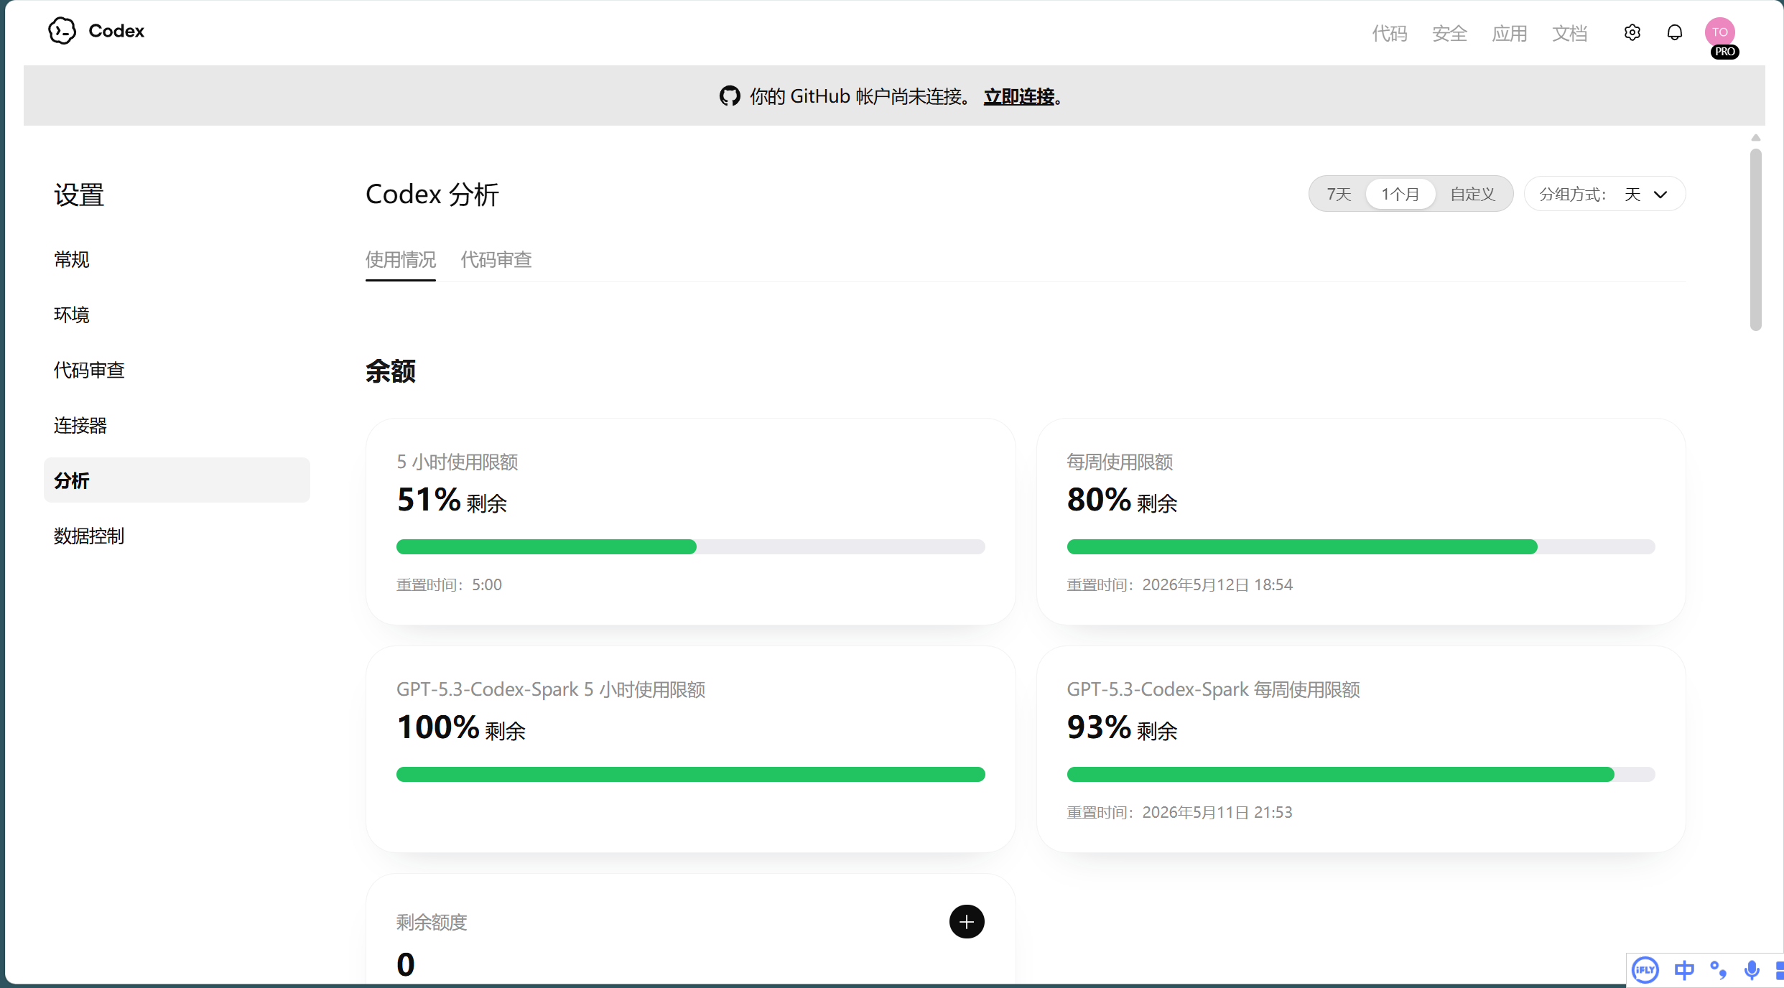
Task: Click the GPT-5.3-Codex-Spark 5 小时使用限额 label
Action: 551,689
